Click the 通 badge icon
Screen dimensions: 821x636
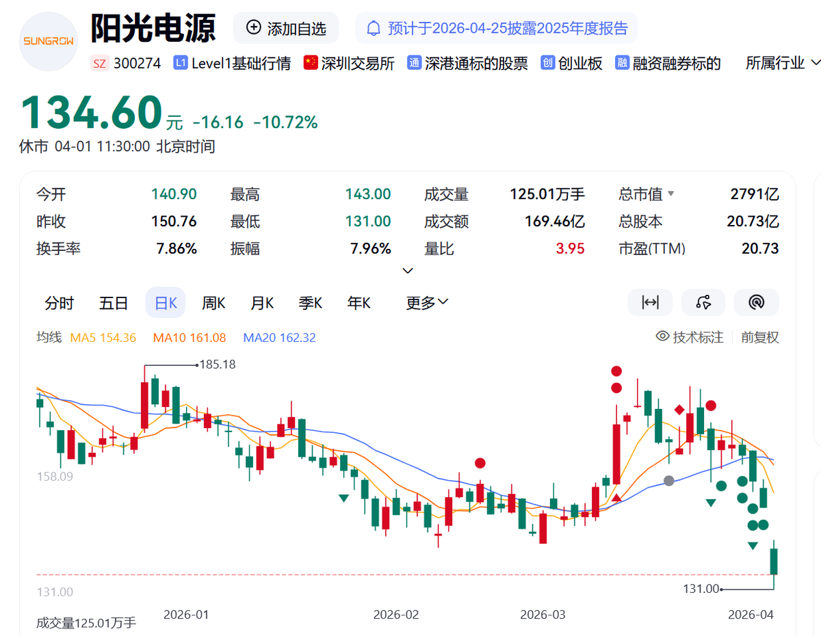pos(414,64)
